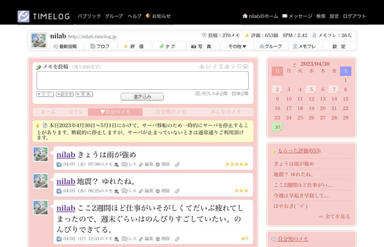Image resolution: width=384 pixels, height=247 pixels.
Task: Switch to the みんなのメモ tab
Action: click(x=226, y=112)
